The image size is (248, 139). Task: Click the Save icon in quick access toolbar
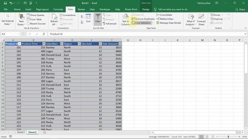click(5, 3)
